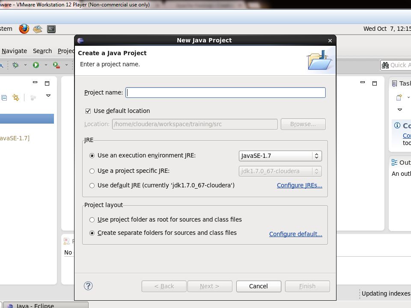Viewport: 411px width, 308px height.
Task: Open the Project menu
Action: click(x=66, y=51)
